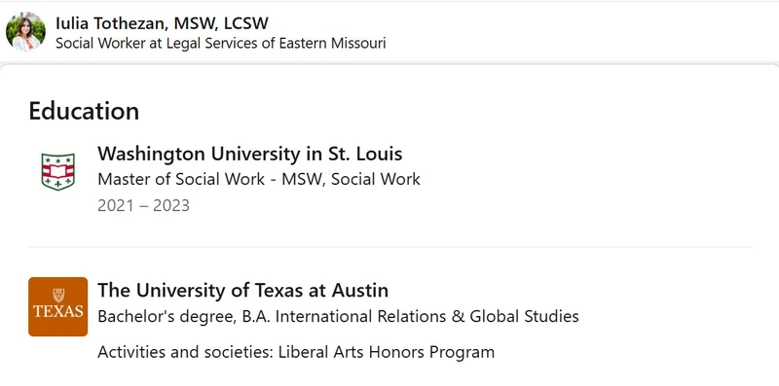Viewport: 779px width, 386px height.
Task: Click the Education section heading
Action: click(84, 111)
